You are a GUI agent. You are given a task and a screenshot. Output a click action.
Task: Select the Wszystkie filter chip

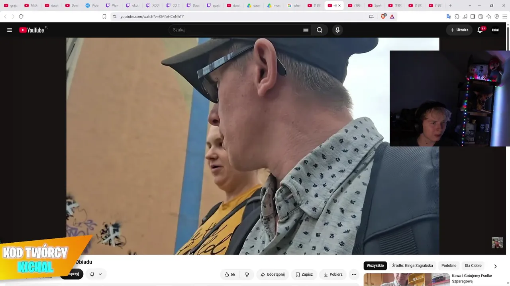375,265
